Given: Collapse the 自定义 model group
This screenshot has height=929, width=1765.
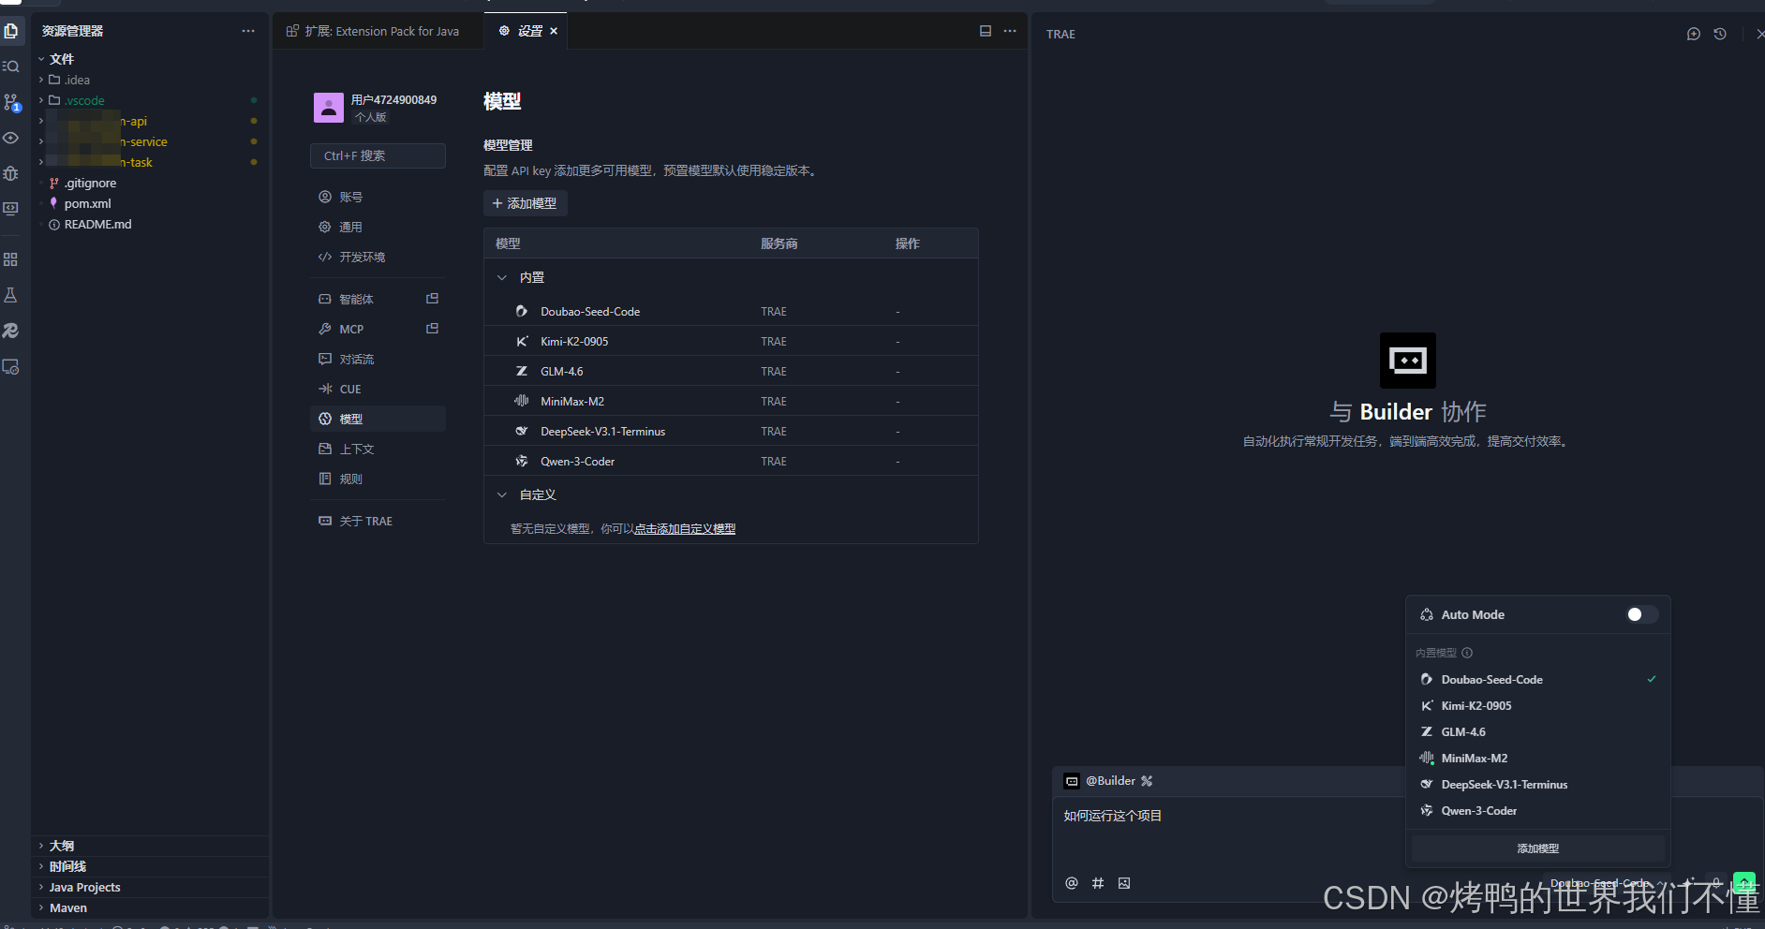Looking at the screenshot, I should click(502, 494).
